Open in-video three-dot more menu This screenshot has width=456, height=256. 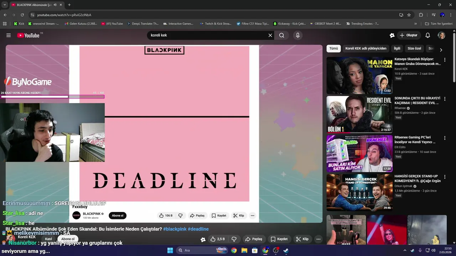click(252, 215)
